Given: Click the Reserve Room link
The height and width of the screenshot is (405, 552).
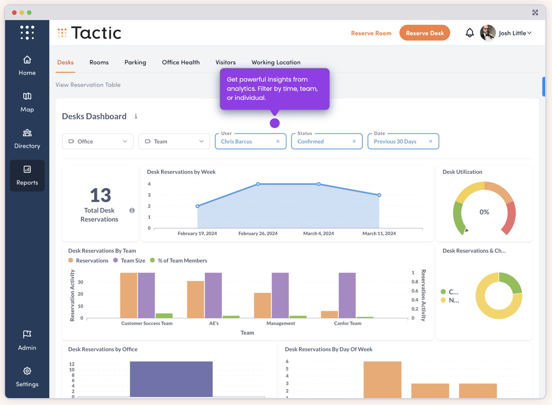Looking at the screenshot, I should (371, 33).
